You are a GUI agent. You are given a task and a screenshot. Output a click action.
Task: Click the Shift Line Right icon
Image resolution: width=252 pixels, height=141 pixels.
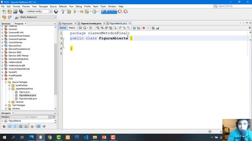pos(138,28)
